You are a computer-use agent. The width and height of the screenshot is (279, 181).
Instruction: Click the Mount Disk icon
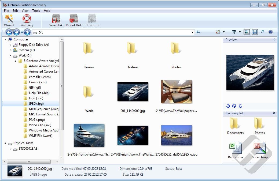coord(73,20)
